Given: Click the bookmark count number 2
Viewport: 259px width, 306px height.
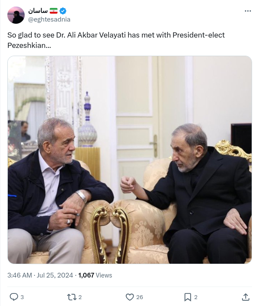Looking at the screenshot, I should (x=196, y=297).
